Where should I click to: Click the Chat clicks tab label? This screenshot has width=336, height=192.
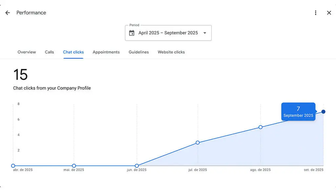pyautogui.click(x=73, y=52)
